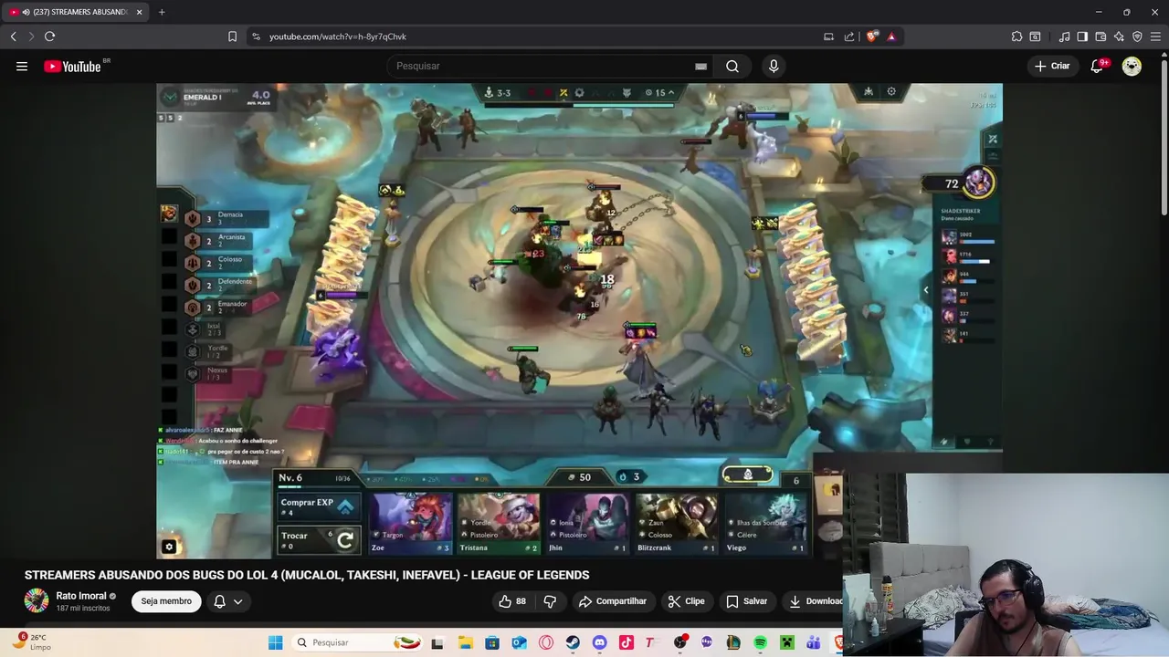1169x657 pixels.
Task: Click the YouTube magnifier search button
Action: 732,66
